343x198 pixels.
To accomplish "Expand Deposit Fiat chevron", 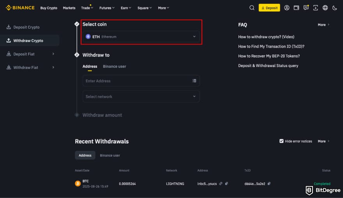I will click(53, 54).
